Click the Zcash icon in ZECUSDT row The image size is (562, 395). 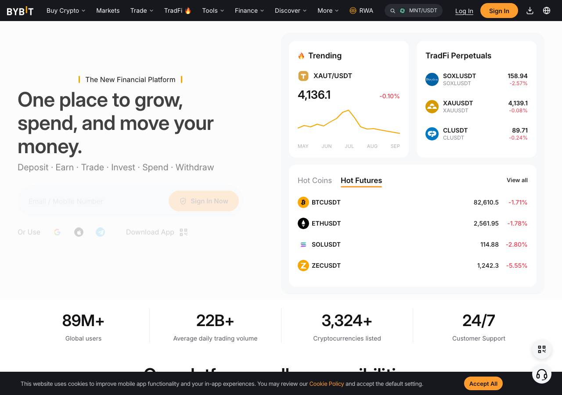pyautogui.click(x=303, y=266)
